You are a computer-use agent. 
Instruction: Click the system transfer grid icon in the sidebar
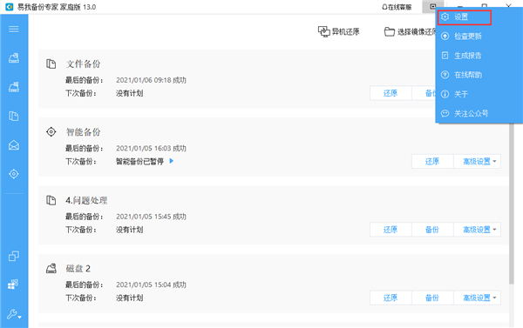(13, 284)
